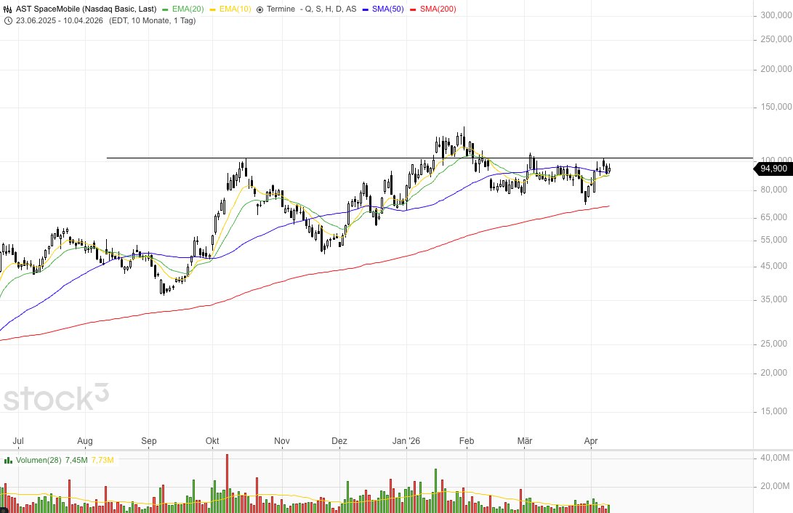Click the volume bars icon beside Volumen(28)
Viewport: 793px width, 513px height.
point(8,461)
